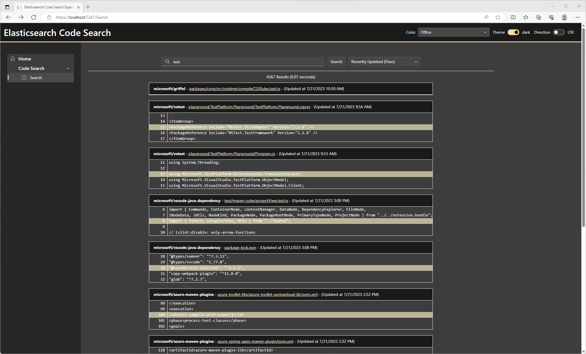Toggle the Direction LTR switch

559,32
